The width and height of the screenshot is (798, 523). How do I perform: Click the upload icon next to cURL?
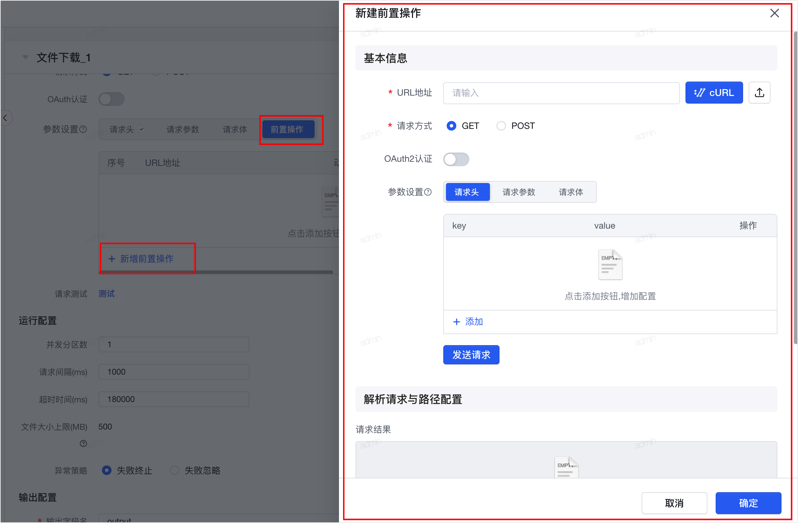coord(759,93)
